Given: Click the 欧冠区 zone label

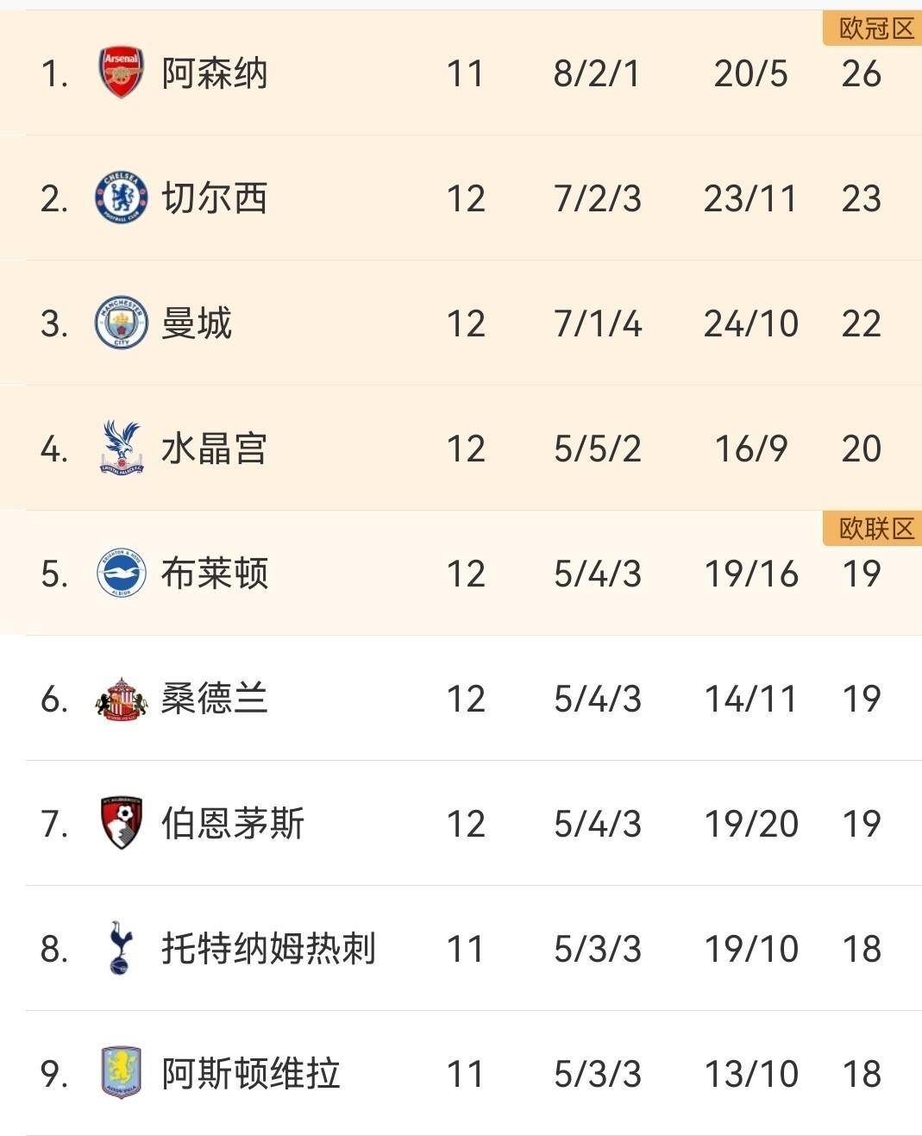Looking at the screenshot, I should click(875, 28).
